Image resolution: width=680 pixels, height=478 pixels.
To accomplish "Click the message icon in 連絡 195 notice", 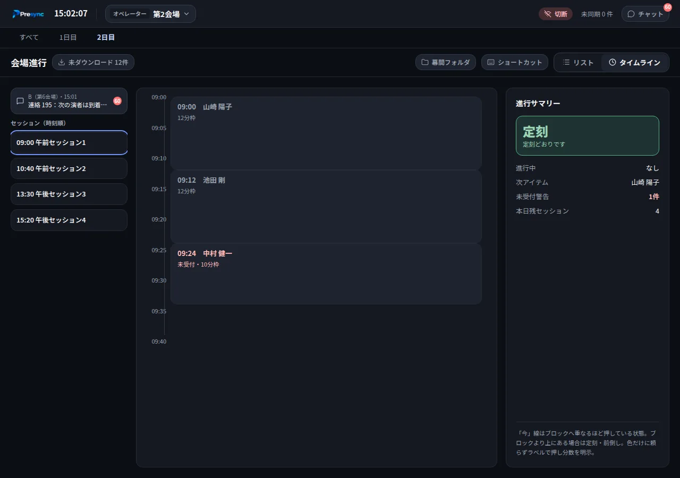I will click(x=20, y=101).
